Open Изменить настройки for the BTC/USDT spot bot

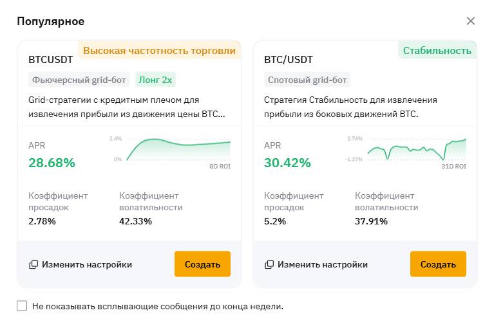tap(322, 265)
